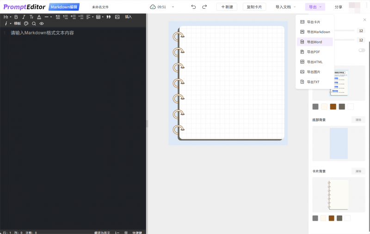Image resolution: width=370 pixels, height=234 pixels.
Task: Insert a blockquote using quote icon
Action: (109, 17)
